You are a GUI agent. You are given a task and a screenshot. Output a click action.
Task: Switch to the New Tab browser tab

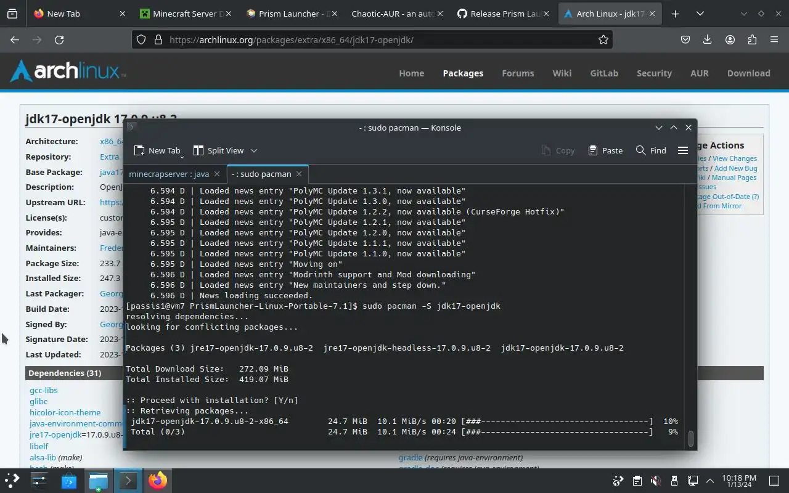click(80, 14)
